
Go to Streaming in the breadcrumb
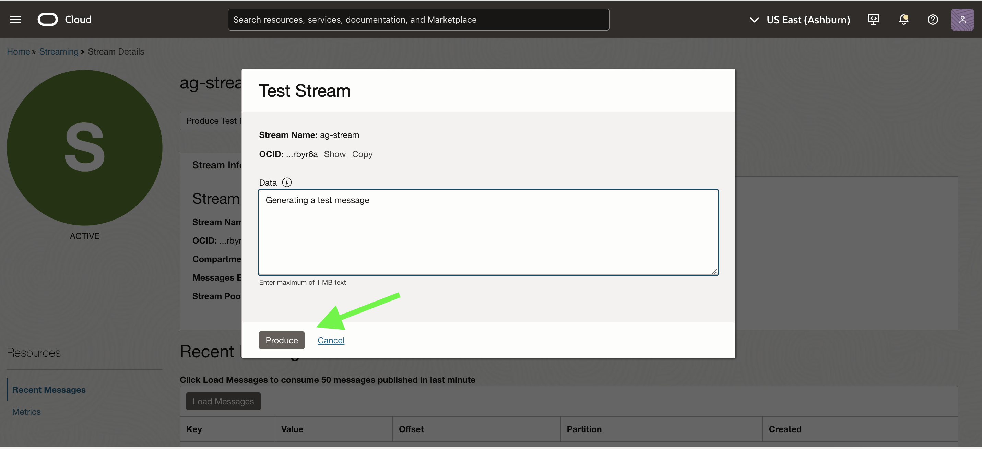59,51
